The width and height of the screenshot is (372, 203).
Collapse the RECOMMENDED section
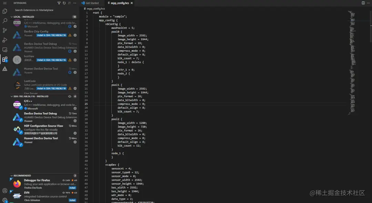(x=12, y=176)
